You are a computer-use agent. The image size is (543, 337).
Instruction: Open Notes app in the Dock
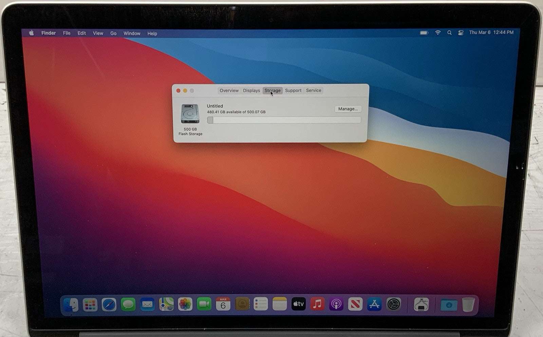coord(280,304)
